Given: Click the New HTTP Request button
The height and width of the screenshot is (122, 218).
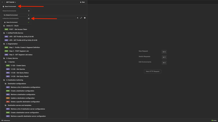Looking at the screenshot, I should point(153,71).
